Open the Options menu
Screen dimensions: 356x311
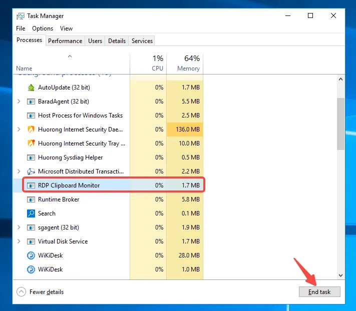point(43,28)
